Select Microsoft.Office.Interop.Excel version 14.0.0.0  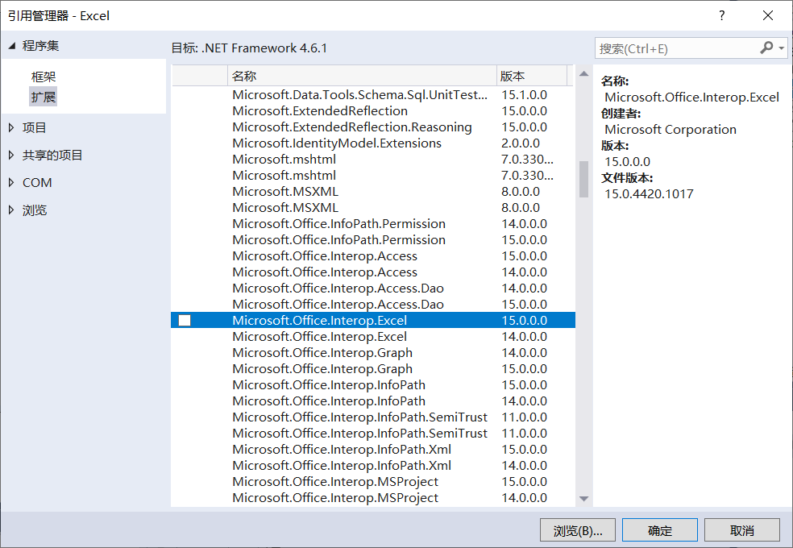[373, 336]
